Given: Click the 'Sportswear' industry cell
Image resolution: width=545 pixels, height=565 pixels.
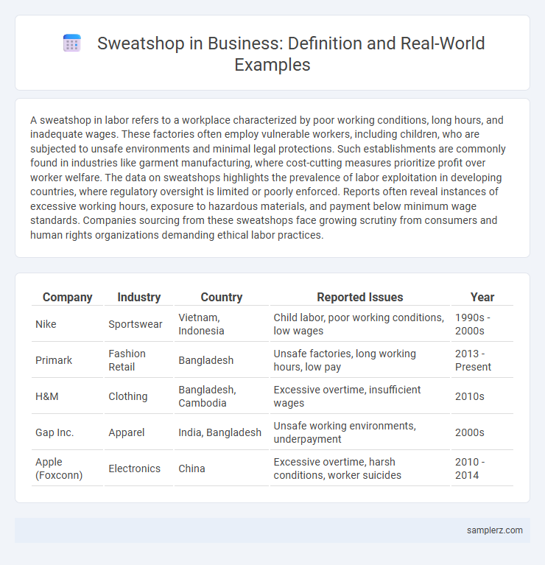Looking at the screenshot, I should (138, 324).
